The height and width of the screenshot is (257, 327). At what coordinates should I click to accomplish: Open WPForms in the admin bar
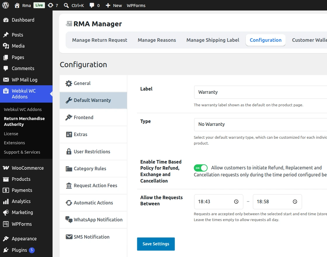(136, 6)
